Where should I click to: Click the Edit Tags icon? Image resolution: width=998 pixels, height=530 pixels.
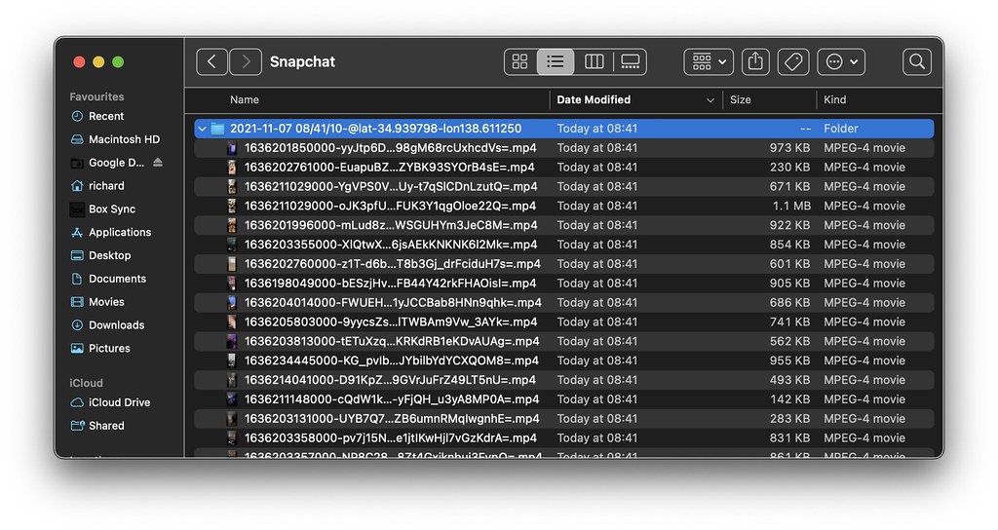coord(793,61)
